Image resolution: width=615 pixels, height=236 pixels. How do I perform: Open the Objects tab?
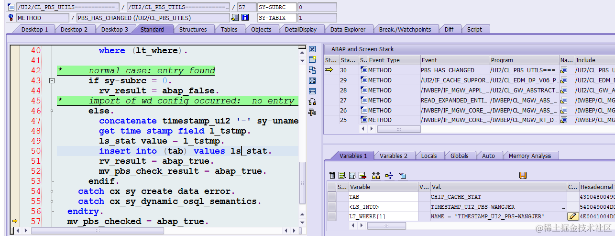pos(261,29)
